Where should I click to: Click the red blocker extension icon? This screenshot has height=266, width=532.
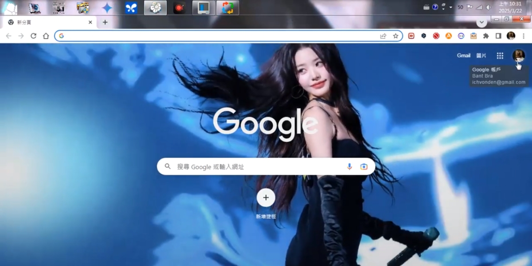(x=436, y=36)
